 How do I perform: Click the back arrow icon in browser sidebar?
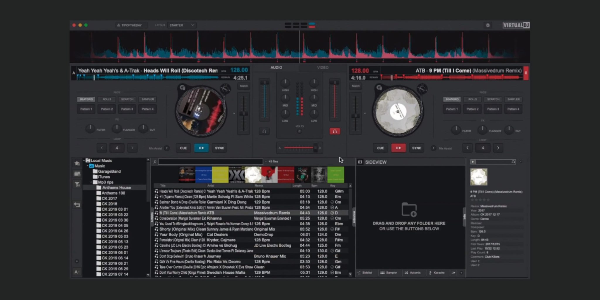coord(77,205)
